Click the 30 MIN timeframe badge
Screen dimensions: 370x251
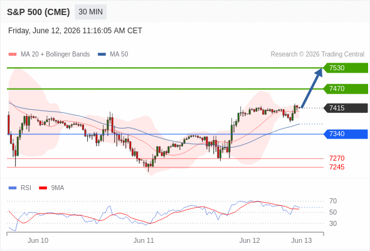[90, 12]
